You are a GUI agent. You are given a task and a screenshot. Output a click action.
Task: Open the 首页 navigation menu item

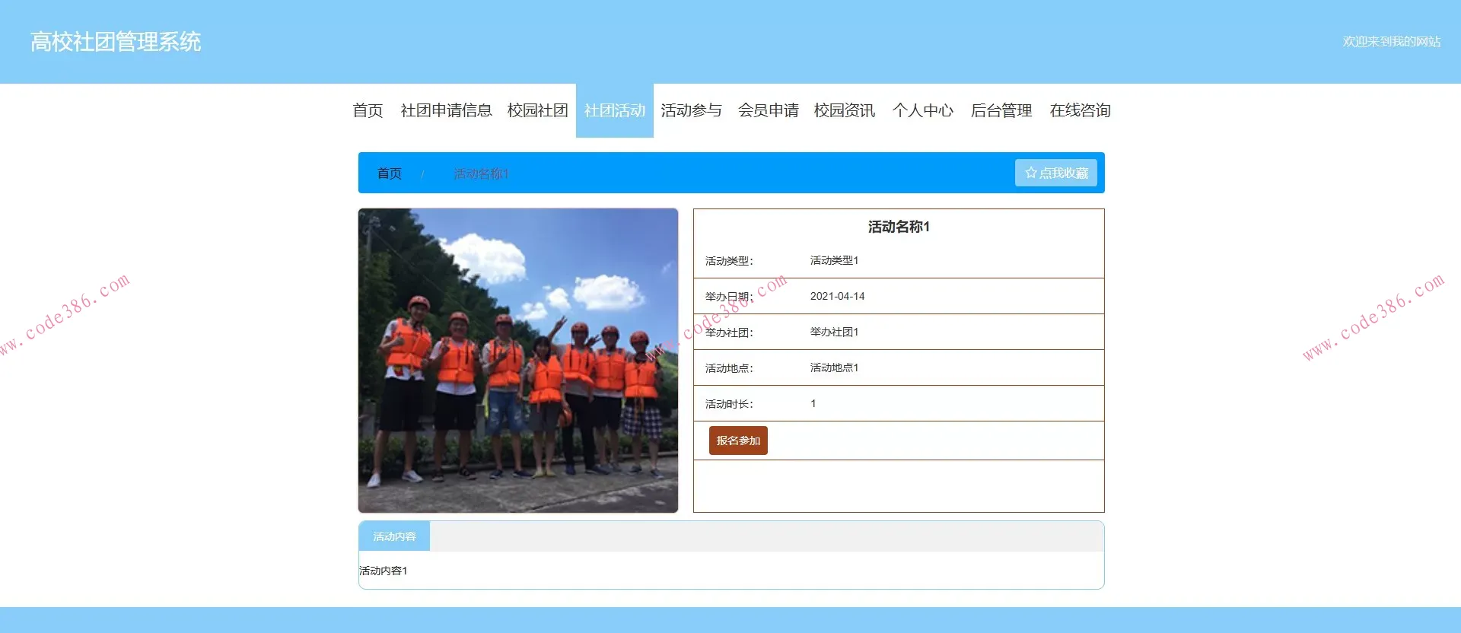click(x=368, y=110)
